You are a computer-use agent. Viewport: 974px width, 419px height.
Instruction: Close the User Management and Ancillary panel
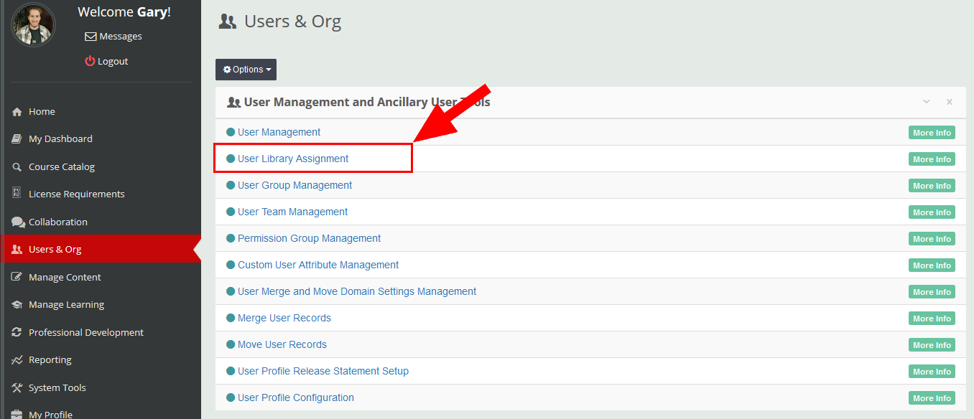(x=949, y=102)
